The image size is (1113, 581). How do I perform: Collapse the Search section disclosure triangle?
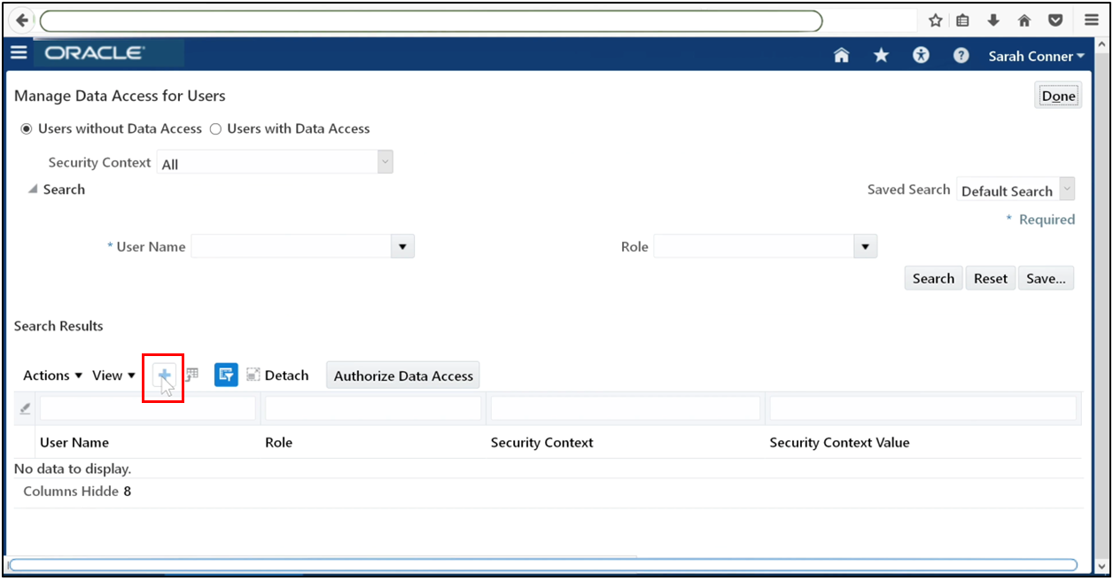(31, 189)
